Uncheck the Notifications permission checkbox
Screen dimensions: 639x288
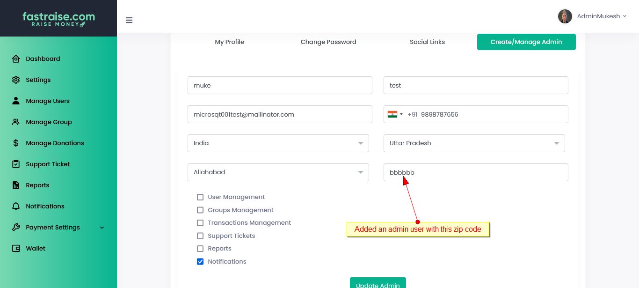pyautogui.click(x=200, y=262)
